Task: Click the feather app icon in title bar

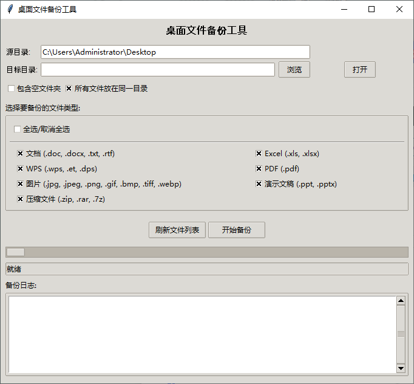Action: (9, 9)
